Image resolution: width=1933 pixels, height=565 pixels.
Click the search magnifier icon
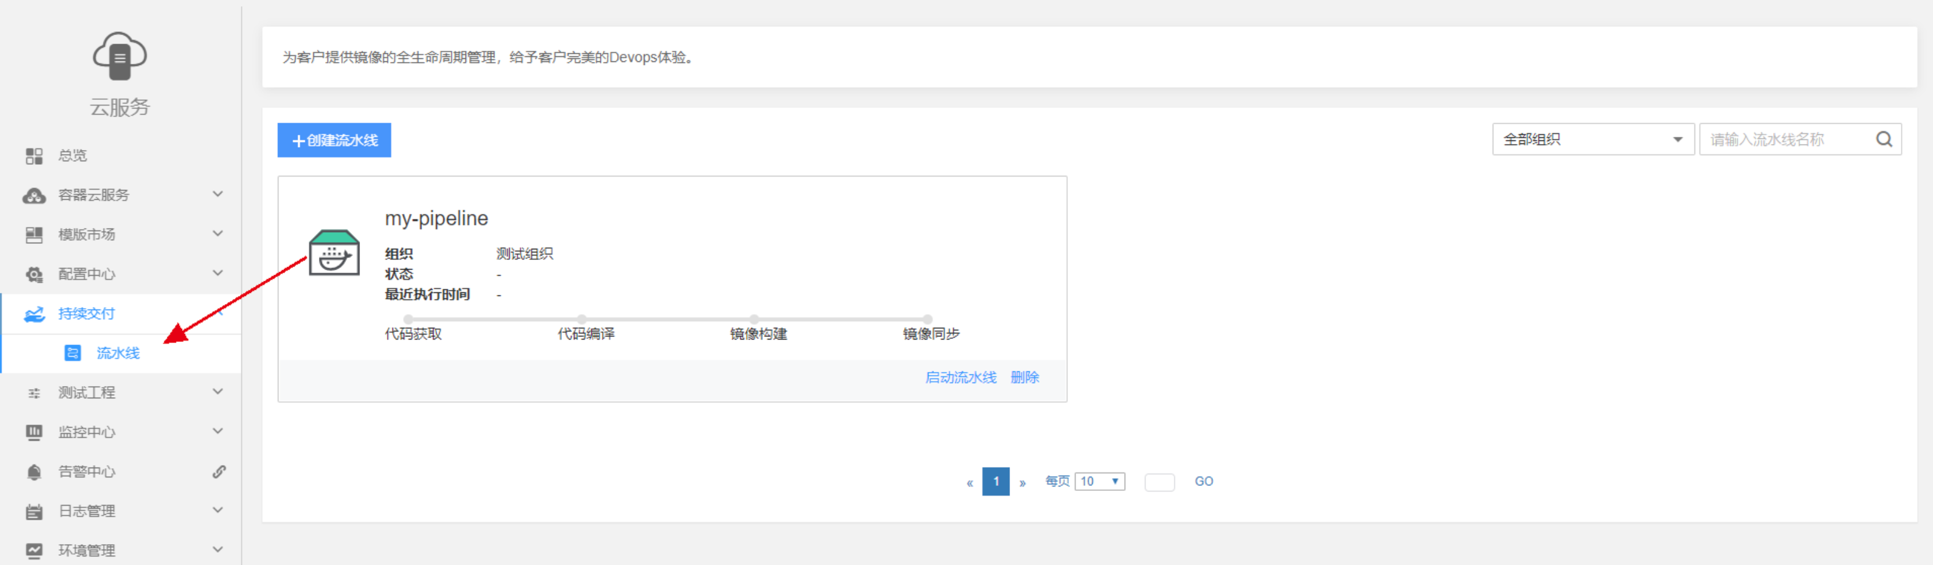(x=1883, y=139)
